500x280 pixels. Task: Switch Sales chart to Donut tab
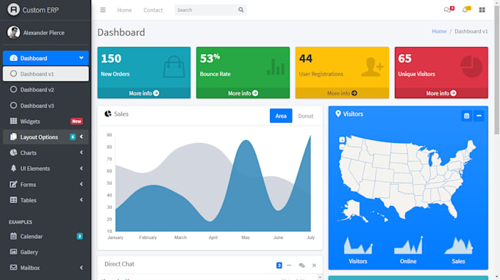pyautogui.click(x=305, y=116)
